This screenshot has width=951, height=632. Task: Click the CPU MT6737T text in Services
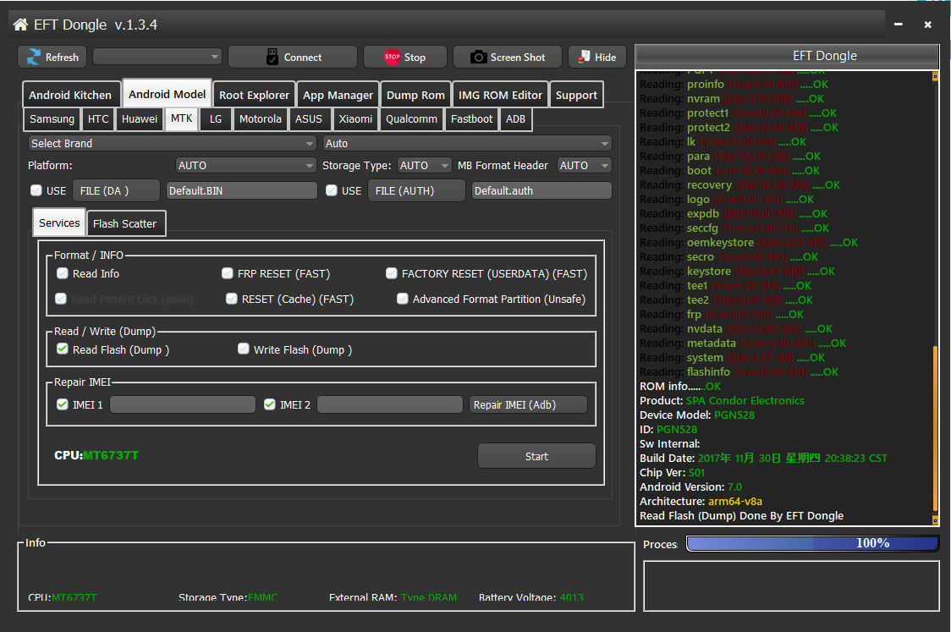(x=96, y=455)
